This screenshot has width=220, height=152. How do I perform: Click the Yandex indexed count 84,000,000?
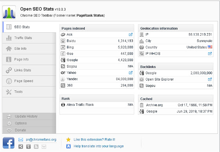[x=125, y=79]
